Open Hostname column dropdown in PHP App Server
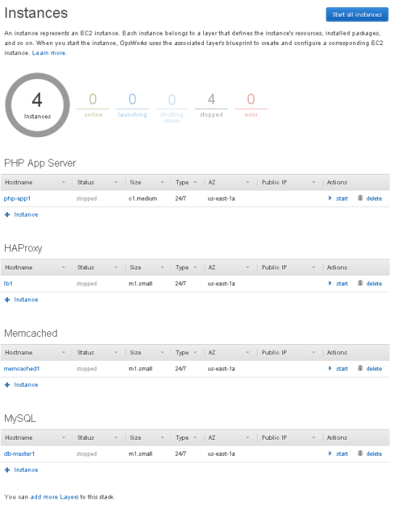This screenshot has height=505, width=399. 64,183
